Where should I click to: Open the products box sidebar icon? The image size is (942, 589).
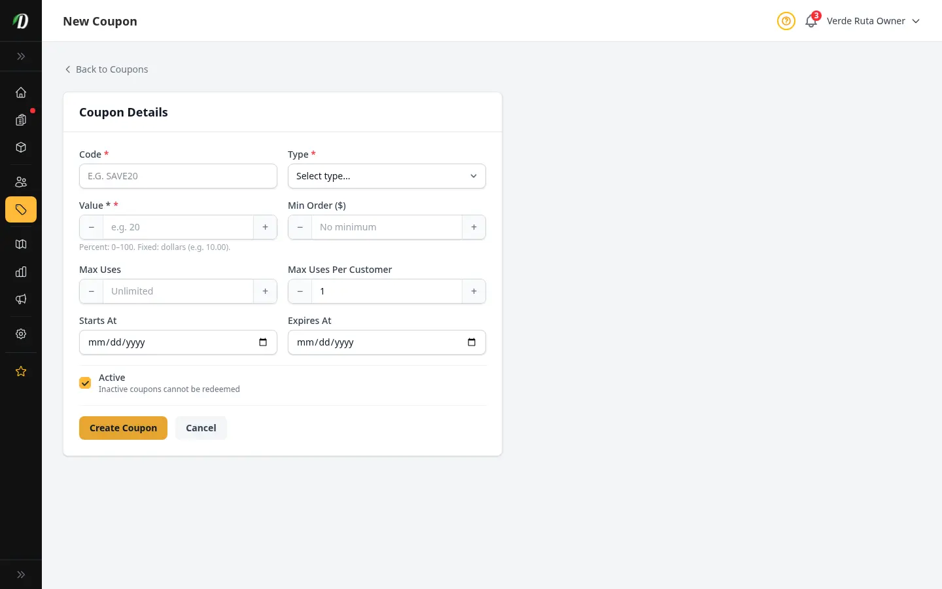click(21, 147)
